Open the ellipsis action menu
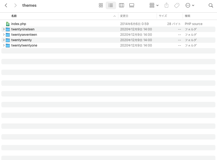The image size is (217, 160). (x=190, y=5)
